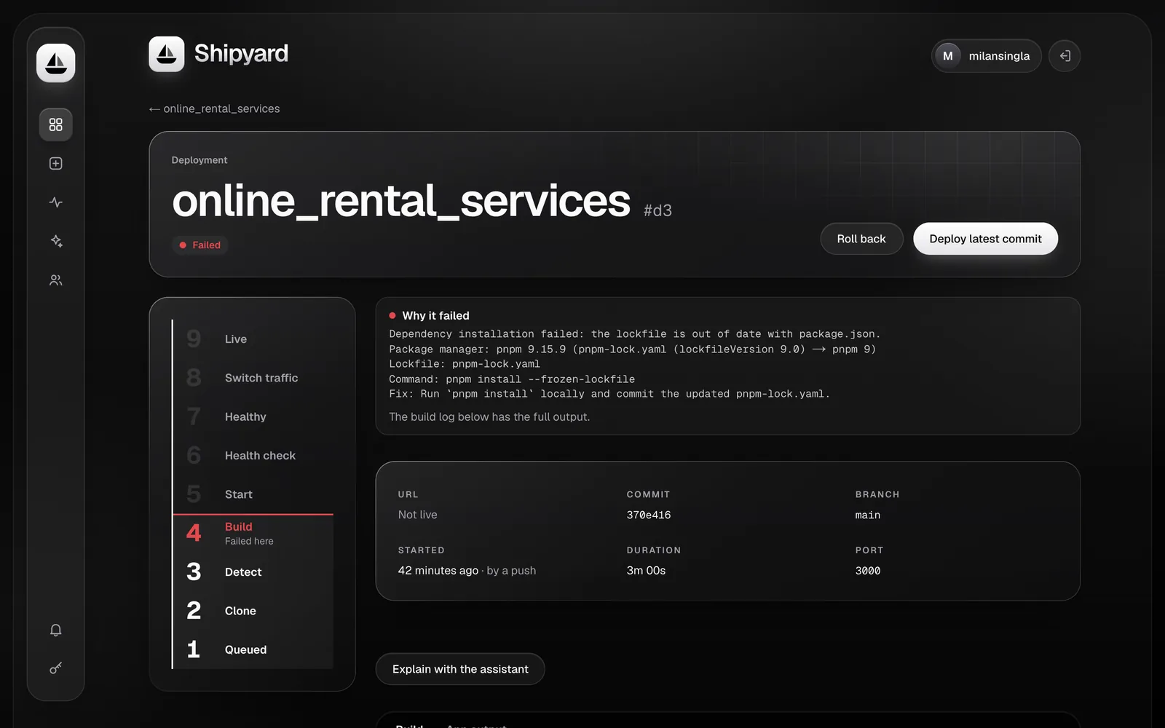The height and width of the screenshot is (728, 1165).
Task: Select step 6 Health check
Action: tap(253, 456)
